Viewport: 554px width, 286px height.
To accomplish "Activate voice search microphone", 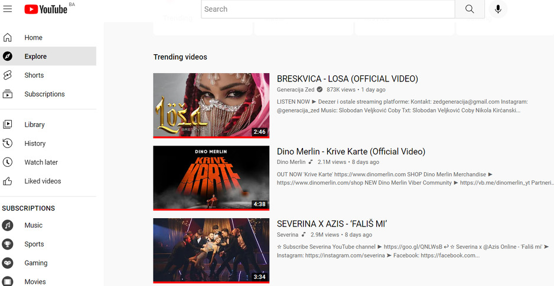I will click(498, 9).
